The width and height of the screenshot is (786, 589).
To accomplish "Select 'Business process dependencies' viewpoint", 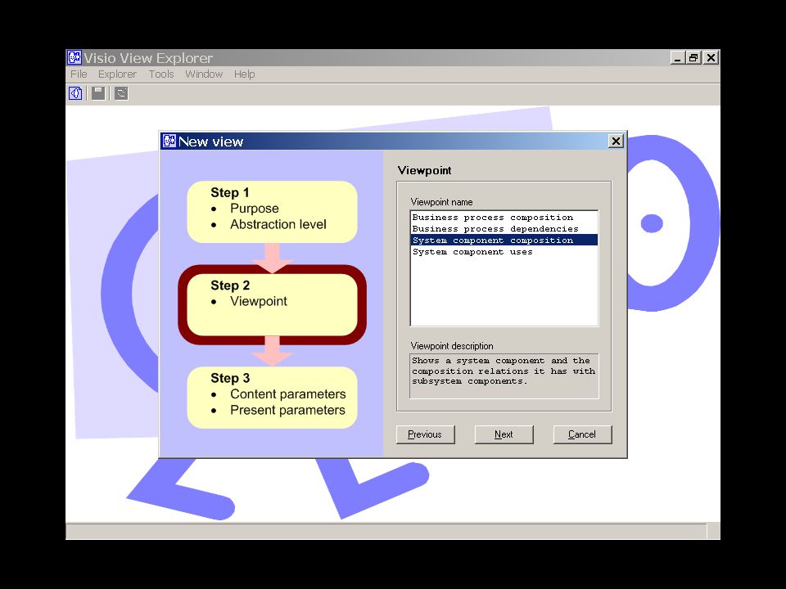I will [x=504, y=229].
